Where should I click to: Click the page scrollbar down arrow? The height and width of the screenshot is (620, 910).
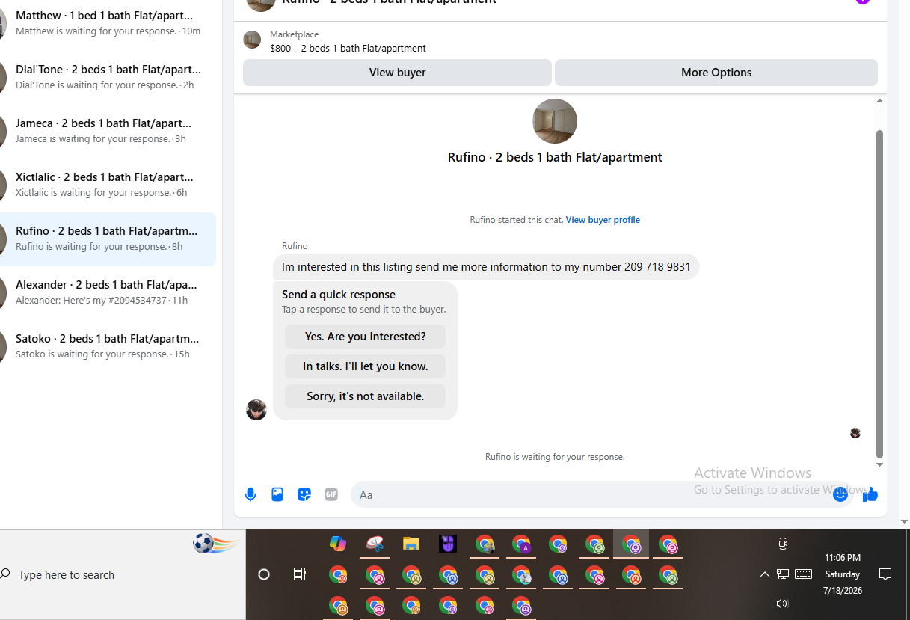pyautogui.click(x=904, y=522)
